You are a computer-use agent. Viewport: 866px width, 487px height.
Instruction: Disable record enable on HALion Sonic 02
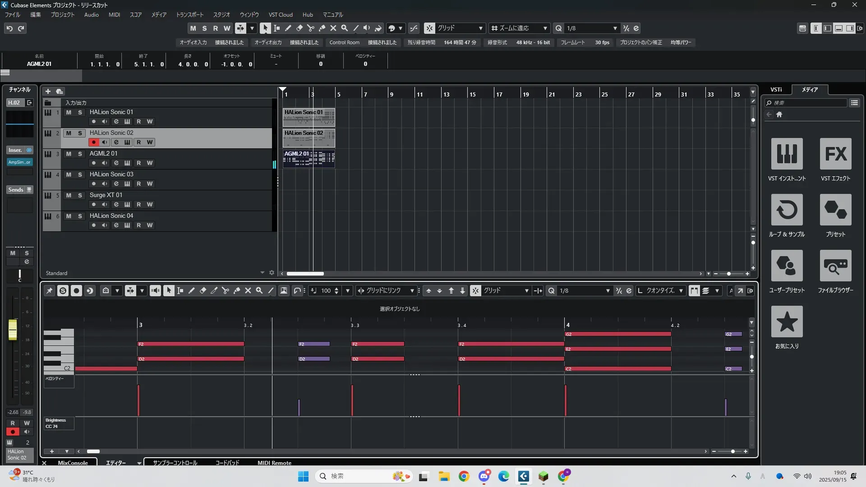coord(93,142)
